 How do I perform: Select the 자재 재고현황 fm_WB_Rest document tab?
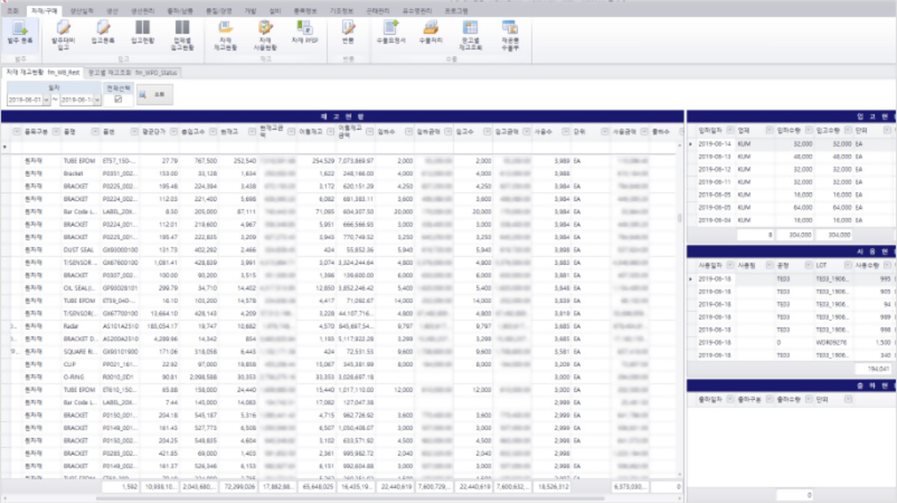[43, 72]
